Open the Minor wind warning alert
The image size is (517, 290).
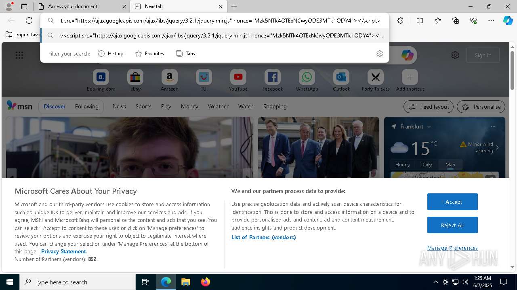click(479, 147)
